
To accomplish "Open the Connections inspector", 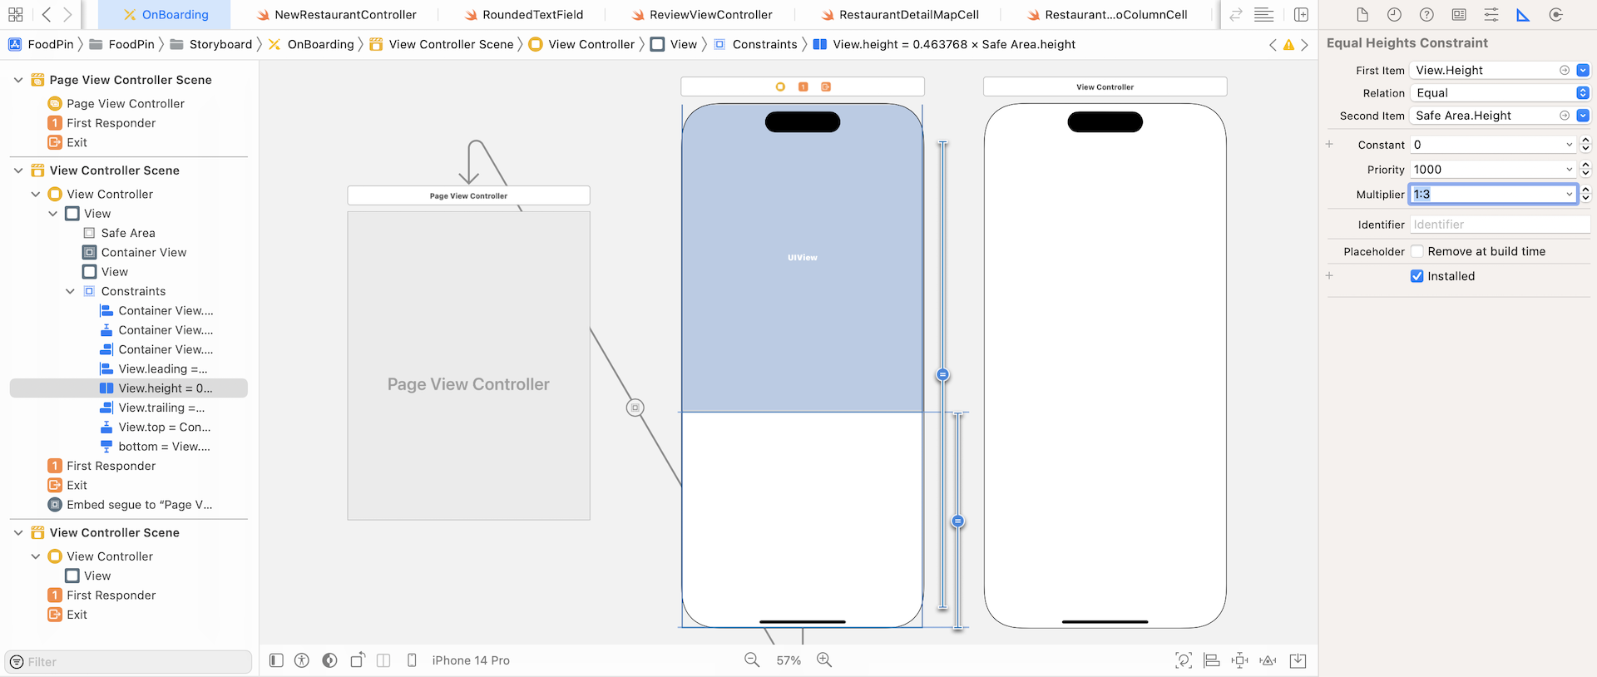I will point(1555,15).
